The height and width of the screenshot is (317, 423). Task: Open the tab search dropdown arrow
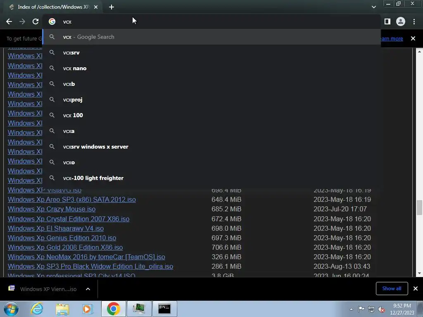(373, 7)
